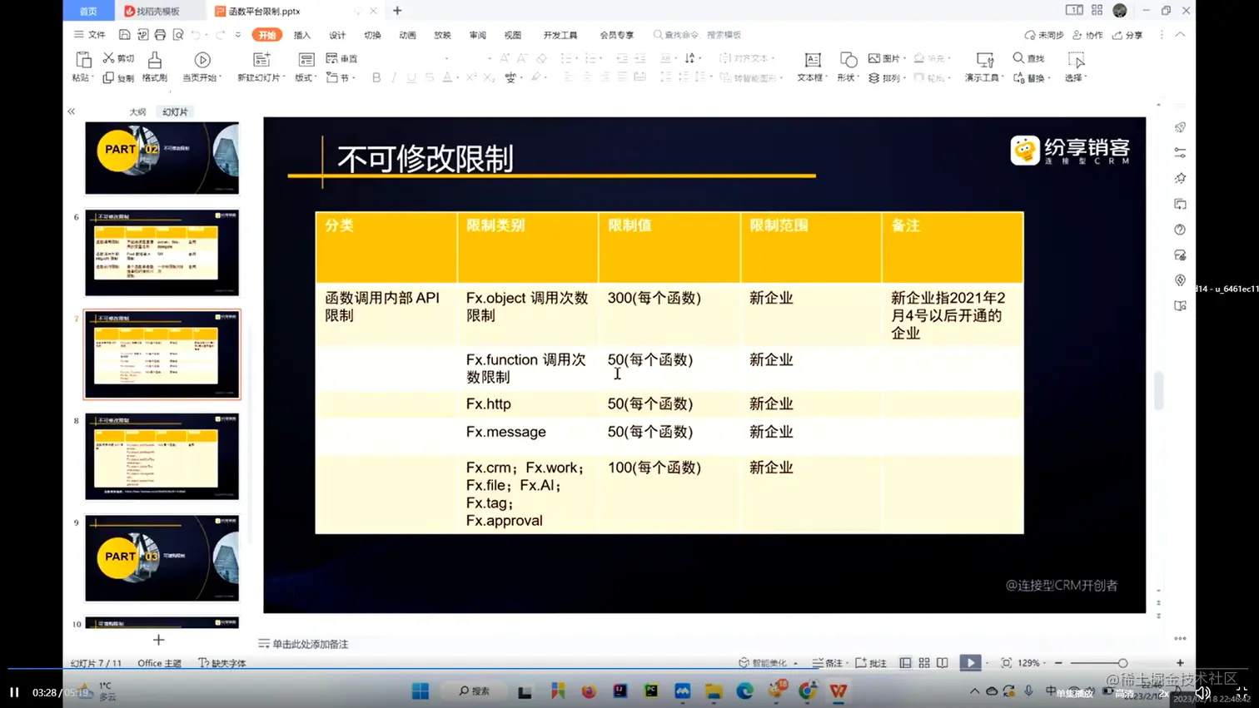
Task: Switch to the Insert (插入) ribbon tab
Action: click(302, 35)
